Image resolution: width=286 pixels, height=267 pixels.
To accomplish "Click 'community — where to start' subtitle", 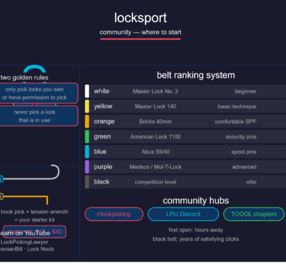I will click(x=140, y=32).
